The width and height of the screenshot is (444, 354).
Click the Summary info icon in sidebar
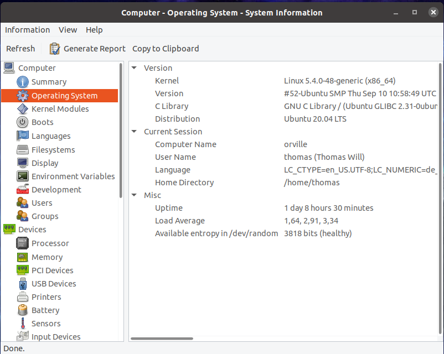tap(23, 82)
